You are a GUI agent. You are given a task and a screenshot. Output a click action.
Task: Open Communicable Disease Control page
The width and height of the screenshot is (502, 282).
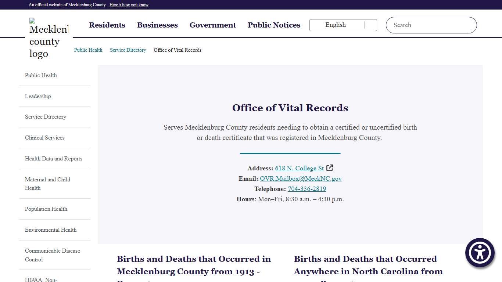pos(52,255)
